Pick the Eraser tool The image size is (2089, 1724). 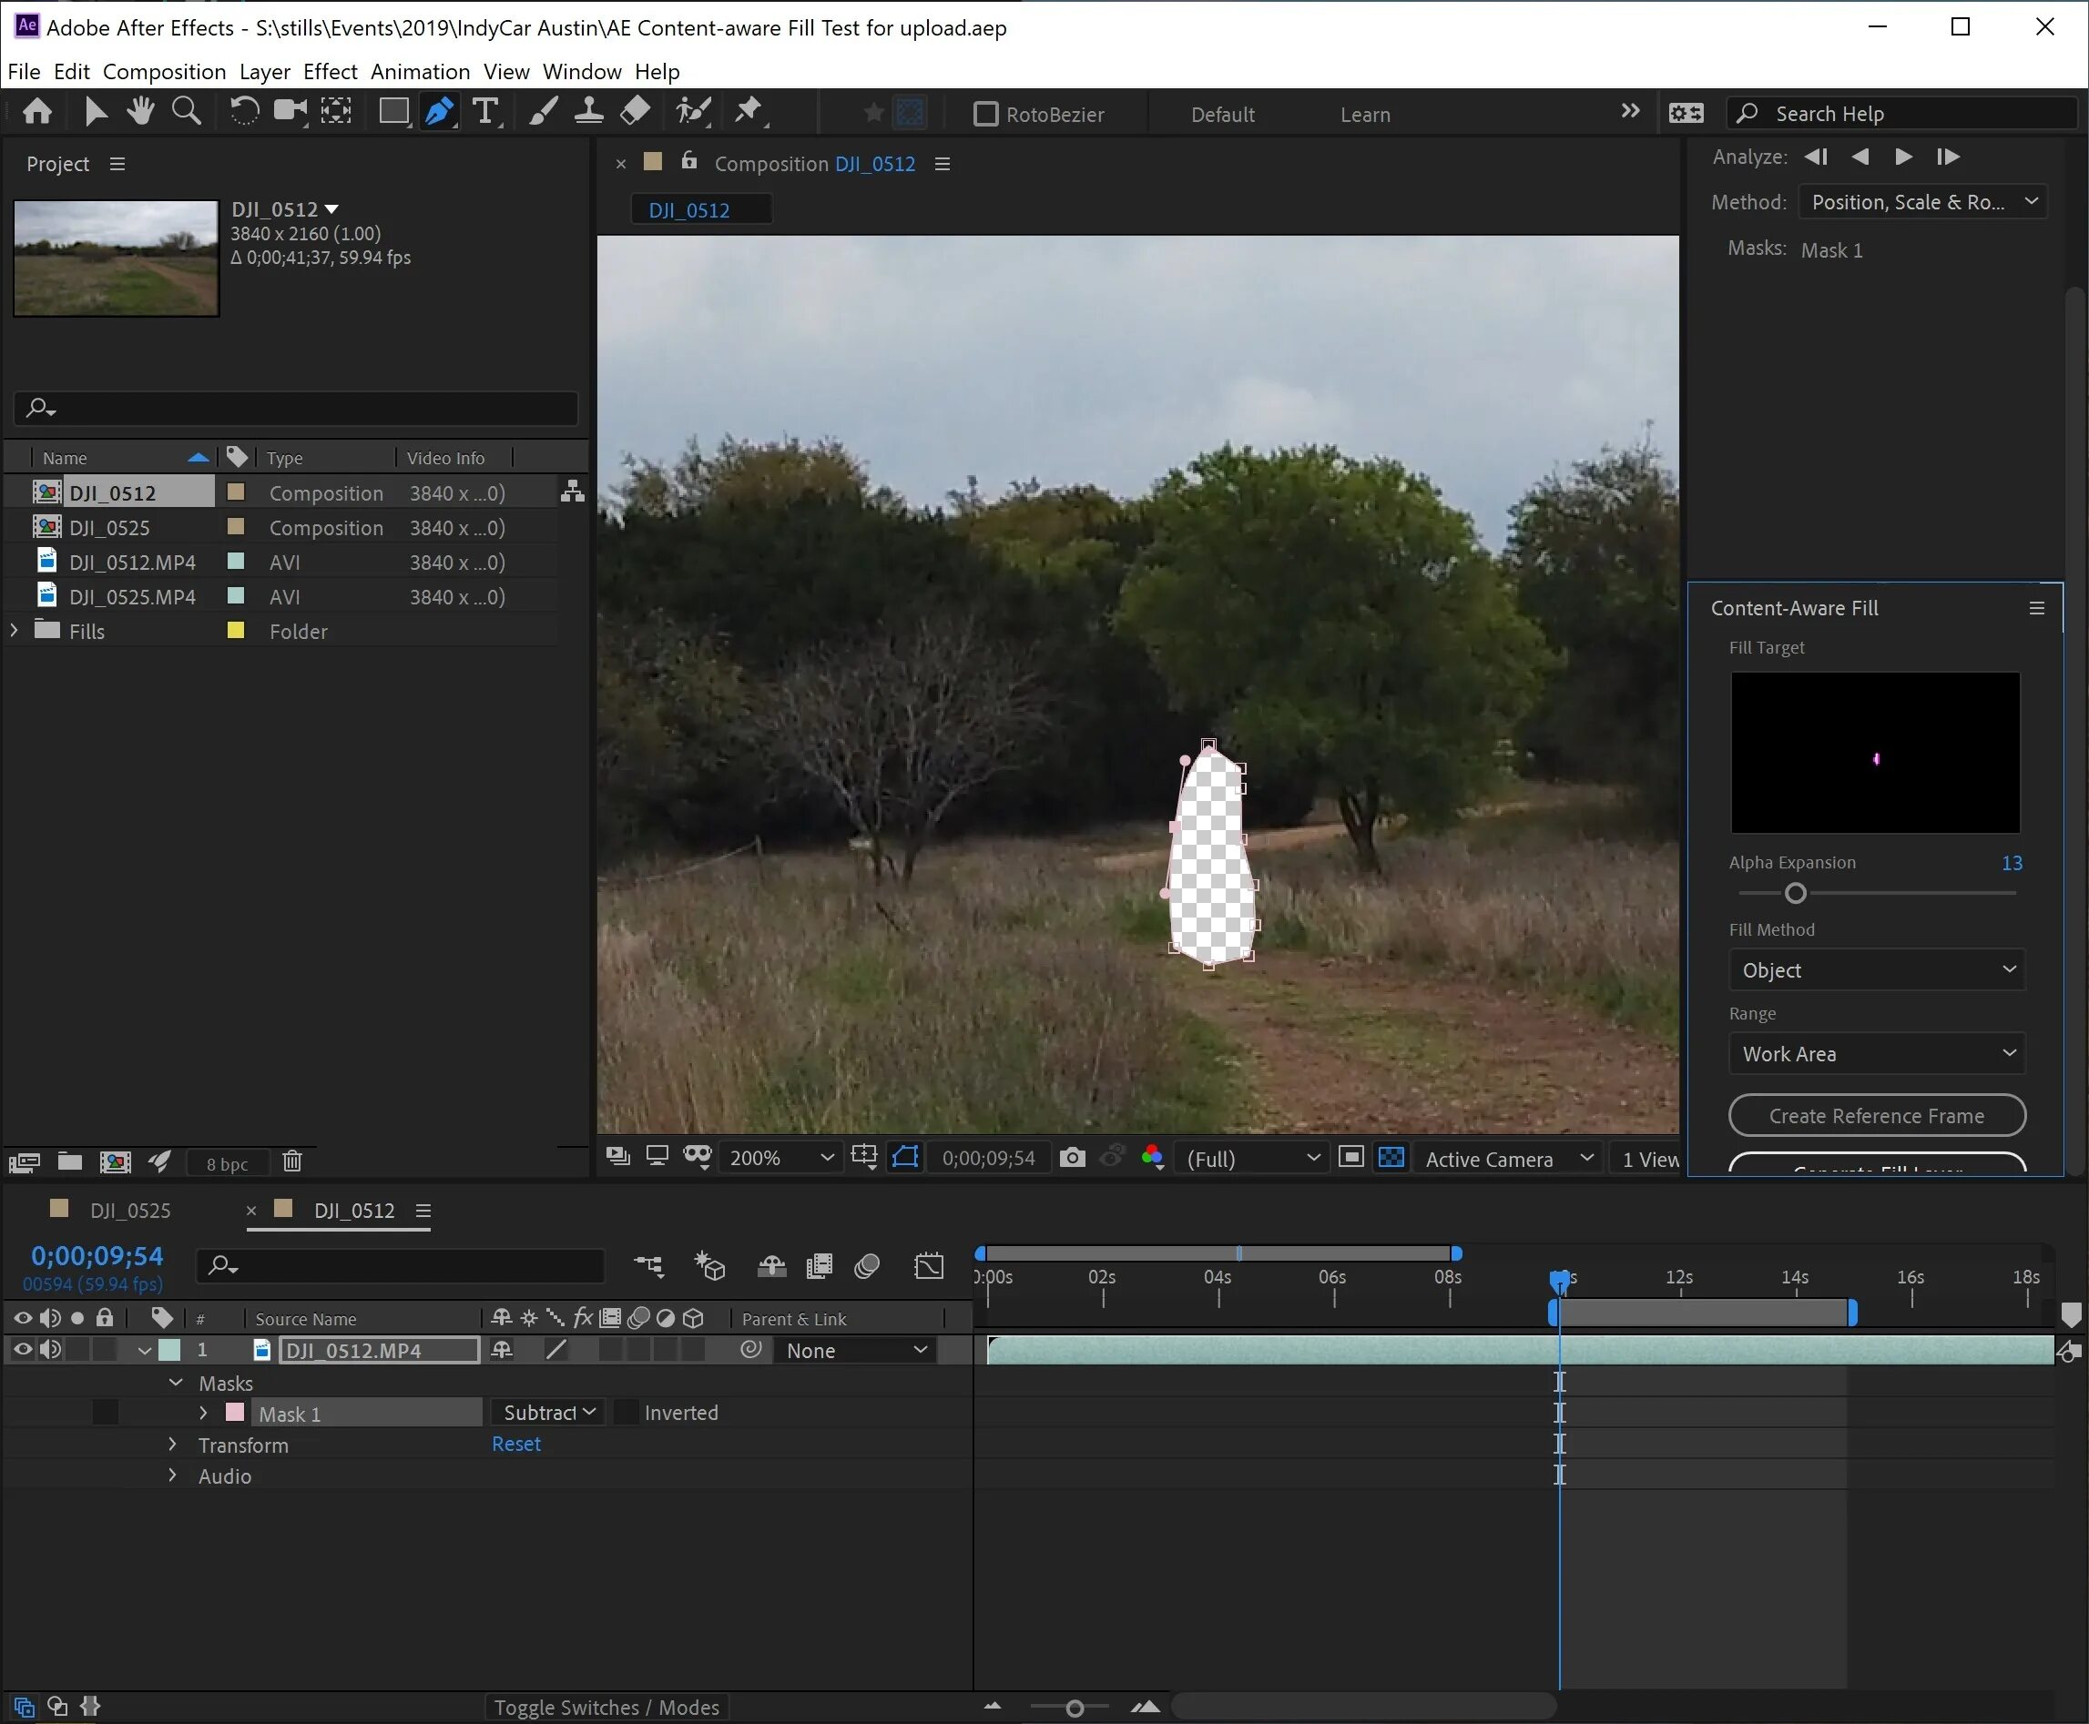click(636, 111)
